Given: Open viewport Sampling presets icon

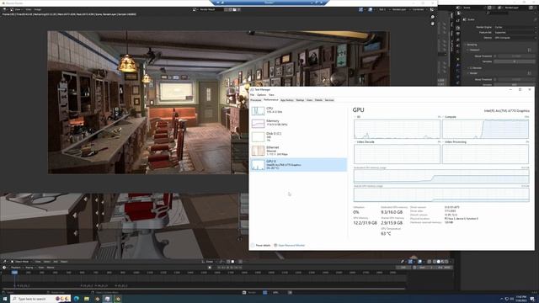Looking at the screenshot, I should point(529,50).
